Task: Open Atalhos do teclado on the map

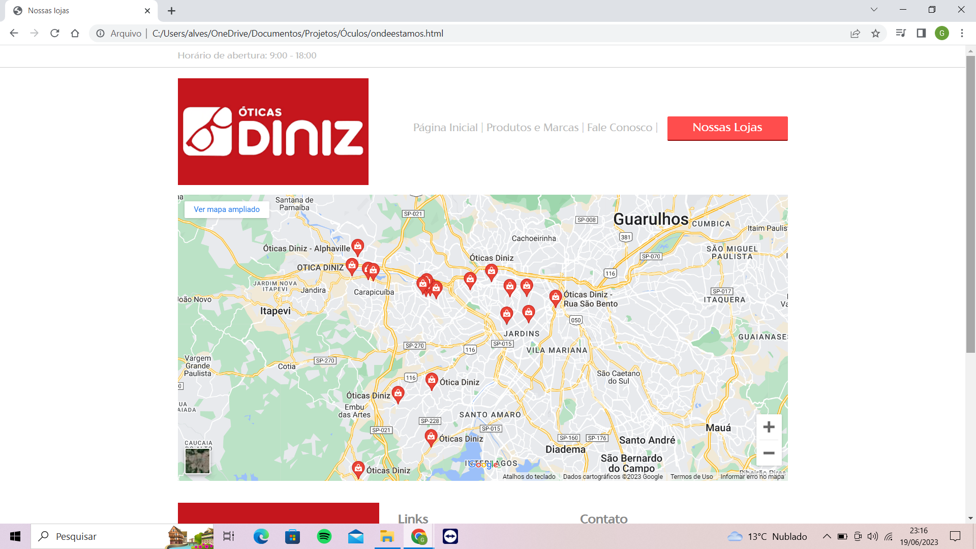Action: (529, 477)
